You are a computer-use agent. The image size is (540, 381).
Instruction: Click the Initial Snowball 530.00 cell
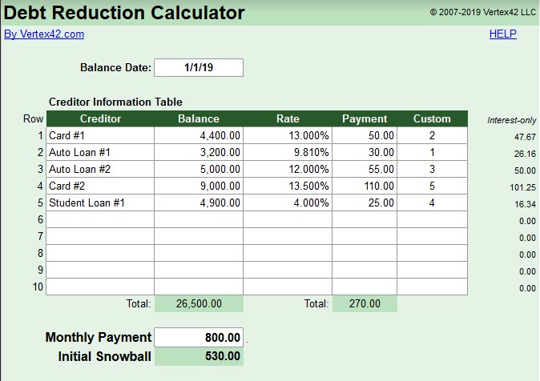[198, 356]
